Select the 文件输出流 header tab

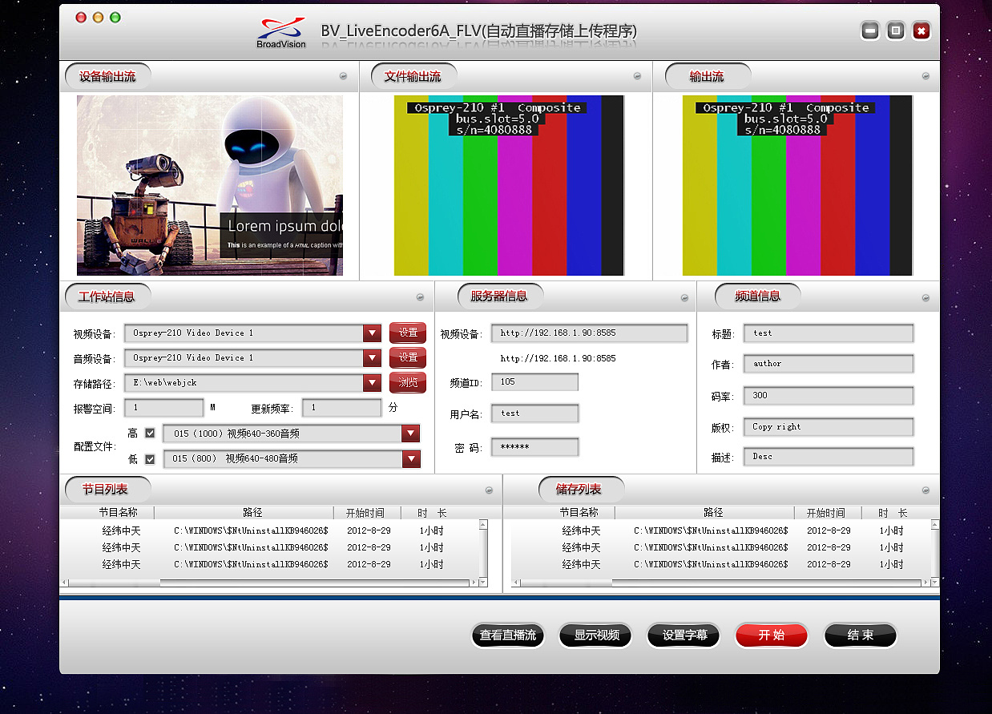413,77
